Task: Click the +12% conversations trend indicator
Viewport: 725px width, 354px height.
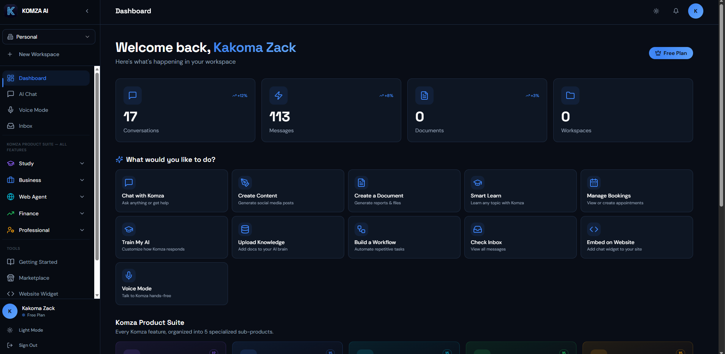Action: 240,96
